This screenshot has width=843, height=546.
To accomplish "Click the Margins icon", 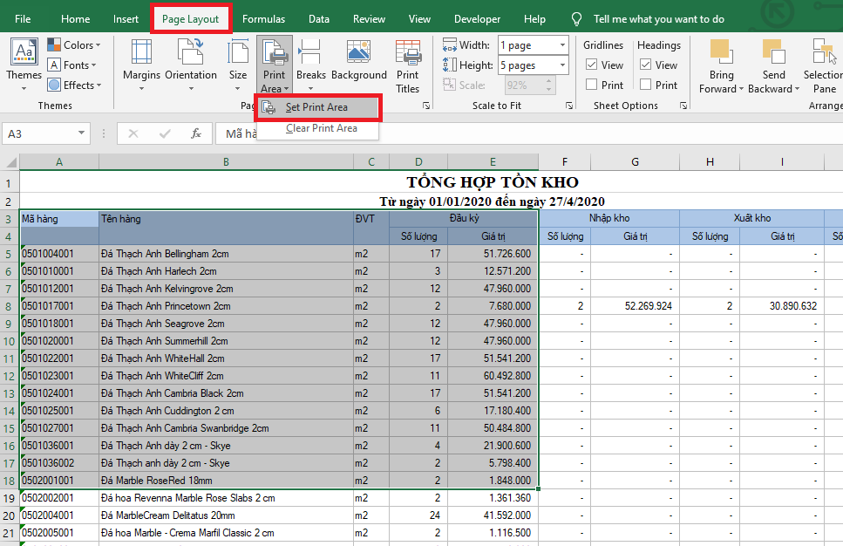I will click(x=141, y=53).
